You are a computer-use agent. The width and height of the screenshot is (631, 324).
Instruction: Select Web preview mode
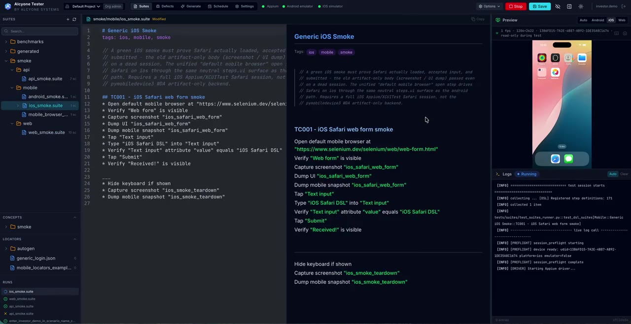coord(622,20)
